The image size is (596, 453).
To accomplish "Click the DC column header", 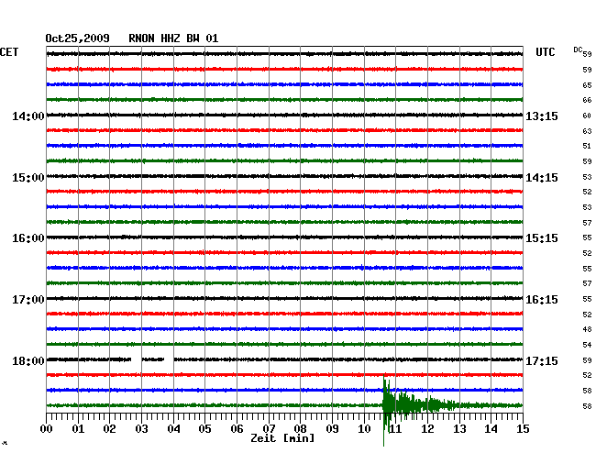I will pyautogui.click(x=578, y=50).
